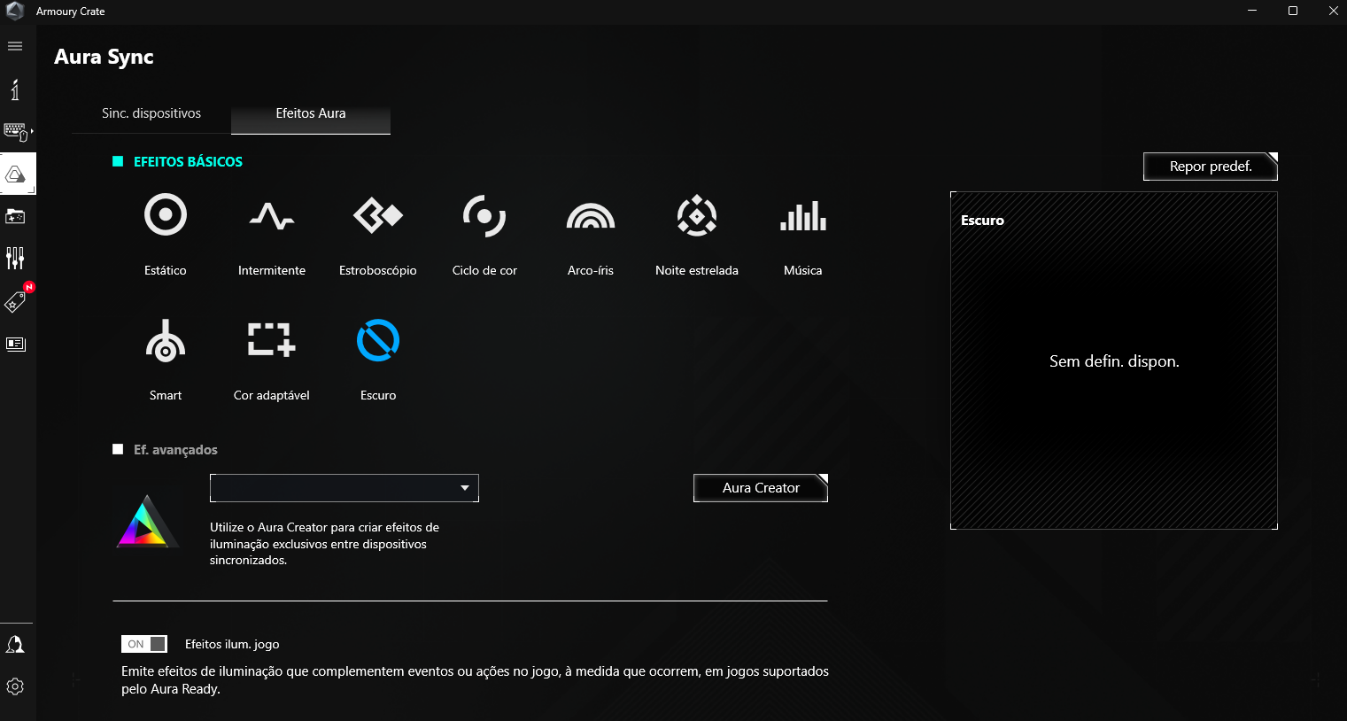Select the Efeitos Básicos section checkbox
Viewport: 1347px width, 721px height.
pos(118,161)
